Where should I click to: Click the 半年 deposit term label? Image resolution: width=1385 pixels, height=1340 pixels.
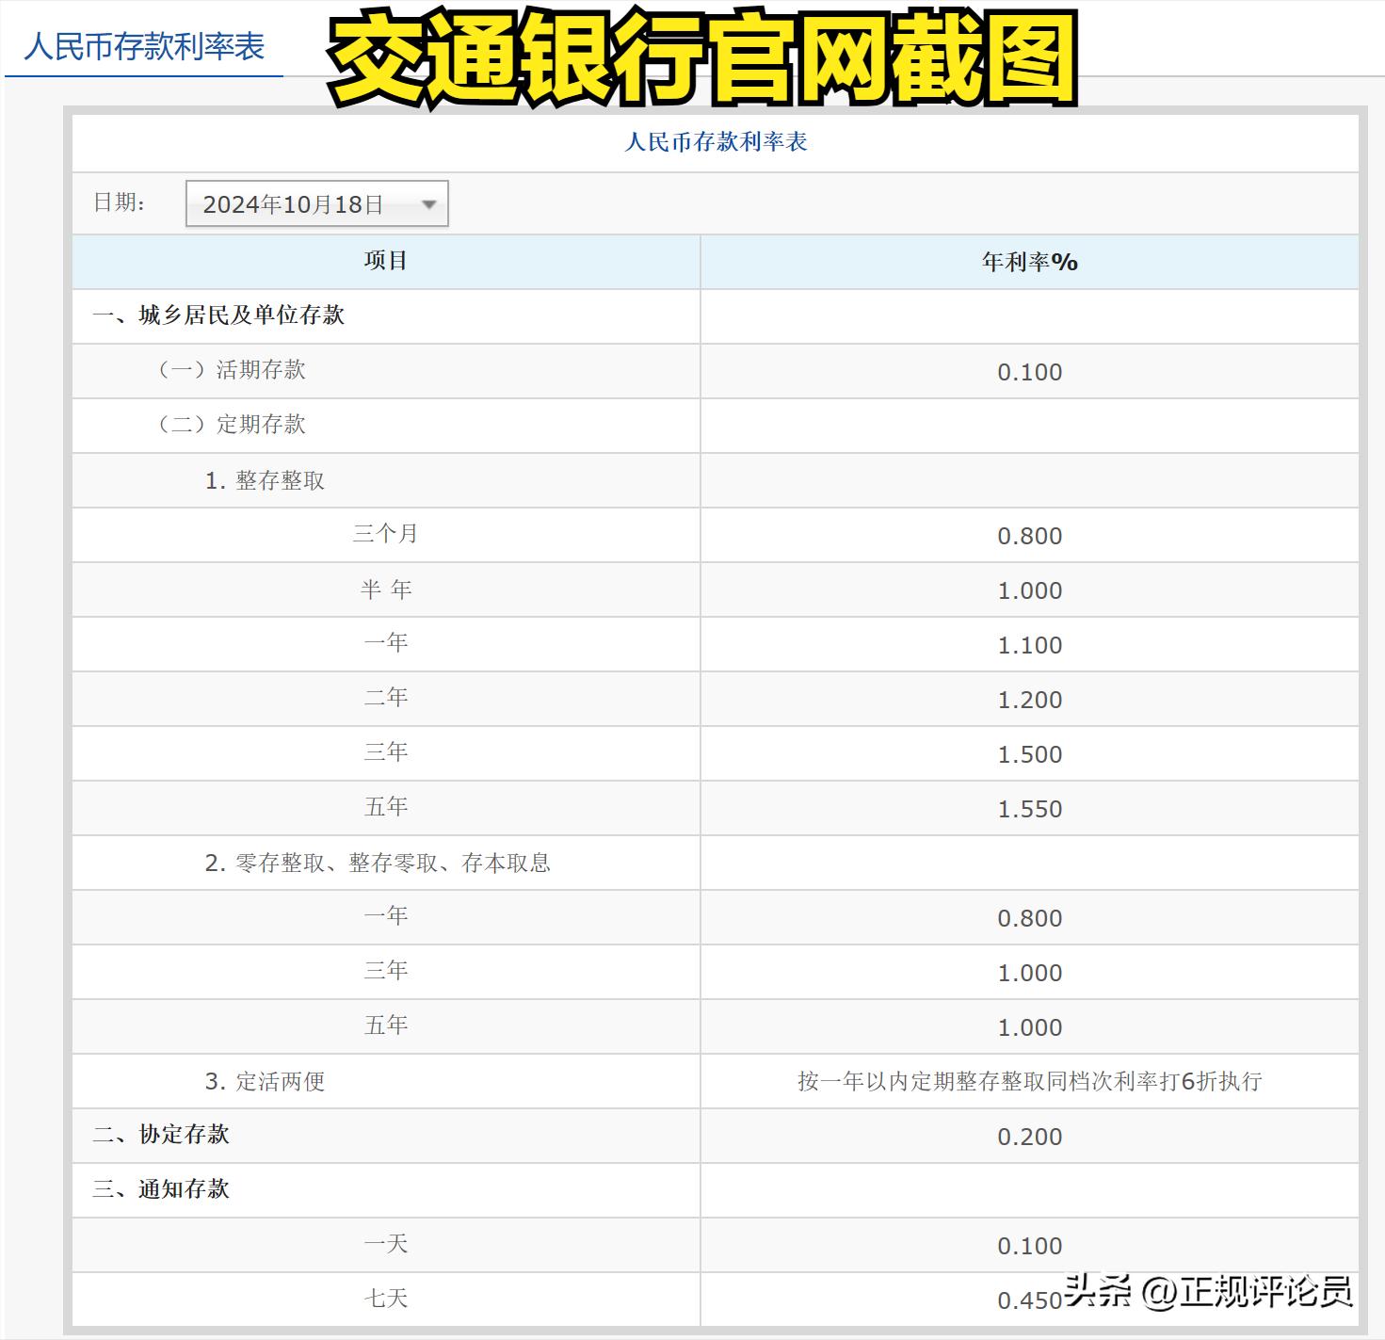pyautogui.click(x=386, y=589)
